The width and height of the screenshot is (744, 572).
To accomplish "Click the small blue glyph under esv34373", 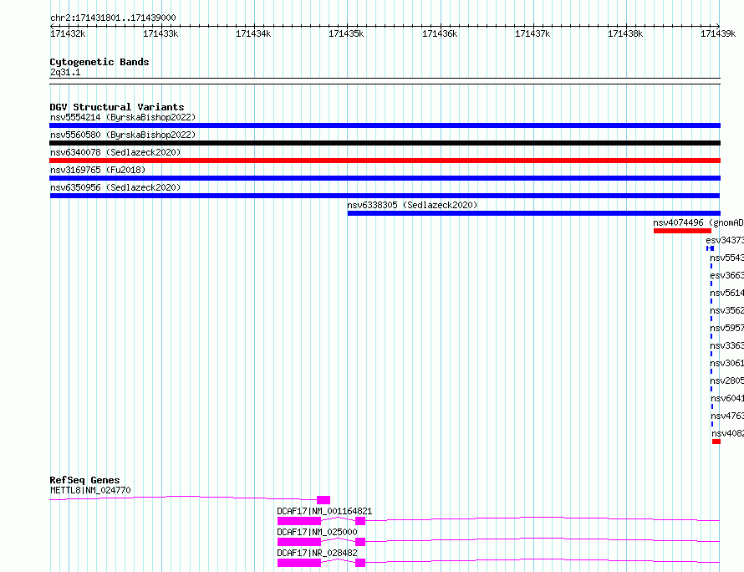I will point(710,248).
